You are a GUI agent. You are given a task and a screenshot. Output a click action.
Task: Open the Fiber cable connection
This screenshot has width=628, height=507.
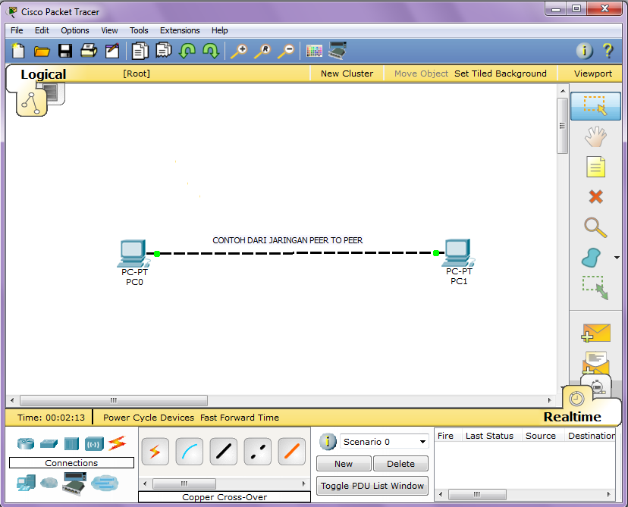click(x=291, y=451)
